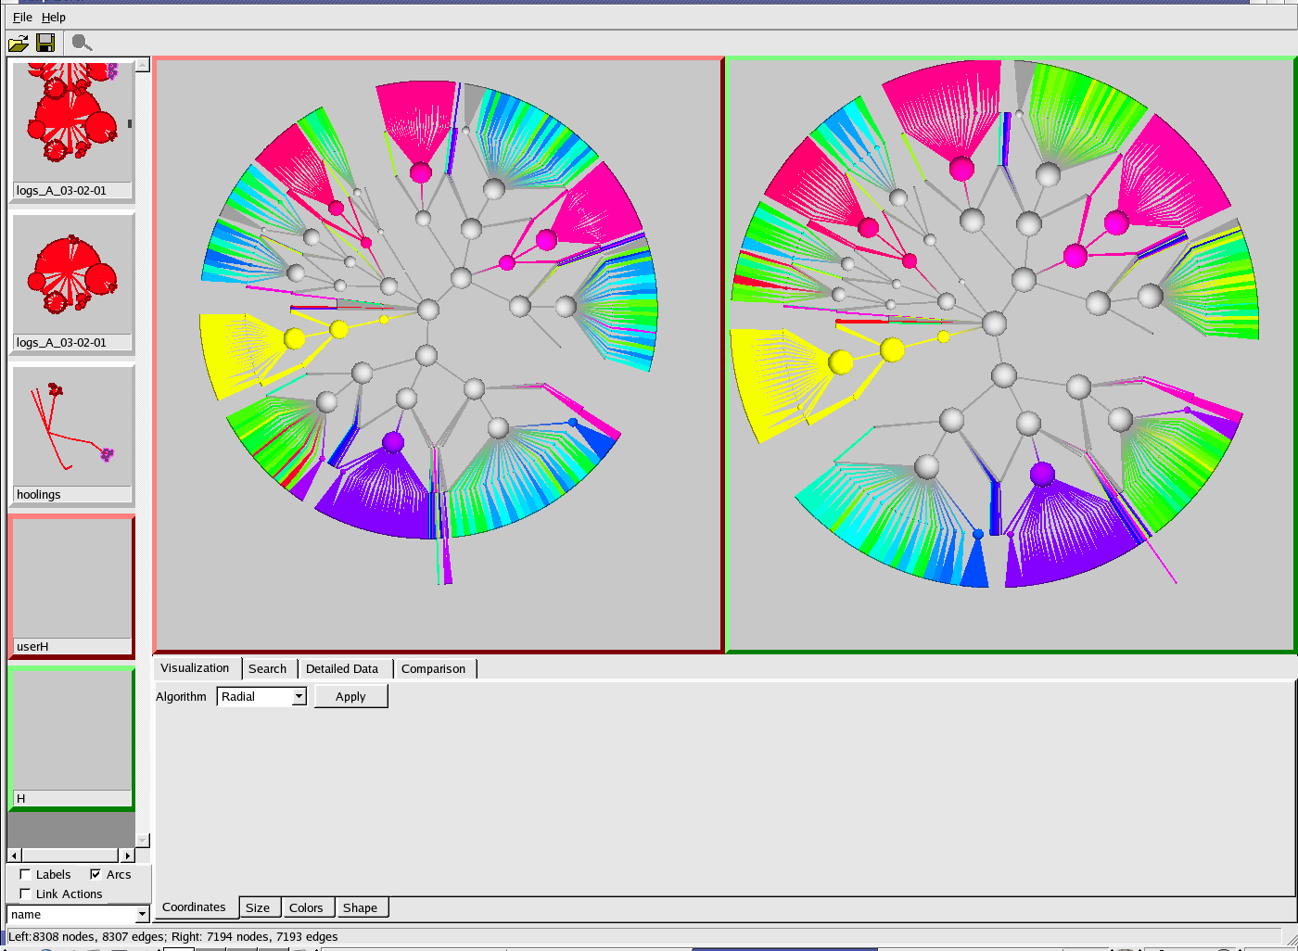Click the right arrow of the horizontal scrollbar
Screen dimensions: 1298x951
(128, 856)
